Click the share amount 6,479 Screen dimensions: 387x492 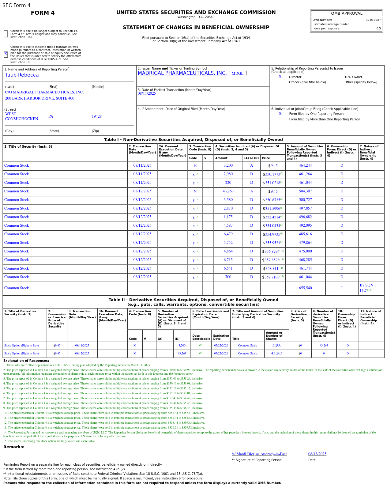point(228,234)
